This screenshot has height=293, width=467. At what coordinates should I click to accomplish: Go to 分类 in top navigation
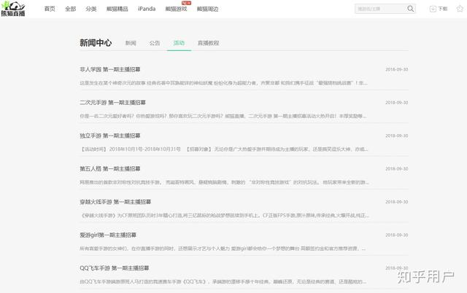(90, 9)
